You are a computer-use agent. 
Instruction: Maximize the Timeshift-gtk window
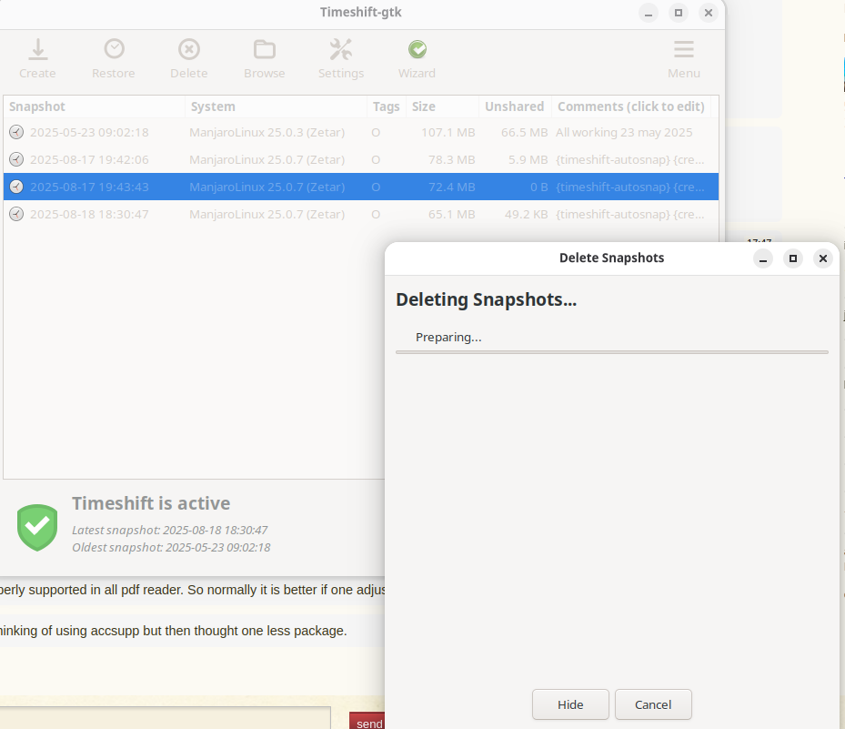click(679, 13)
